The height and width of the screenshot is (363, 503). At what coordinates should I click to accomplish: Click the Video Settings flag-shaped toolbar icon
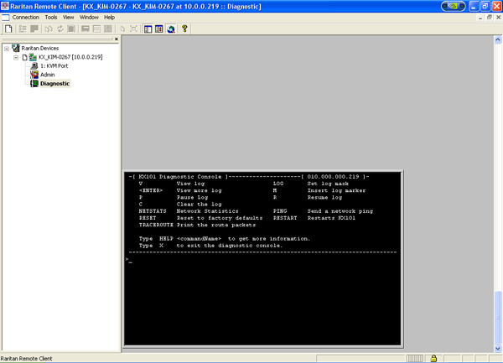pyautogui.click(x=34, y=29)
